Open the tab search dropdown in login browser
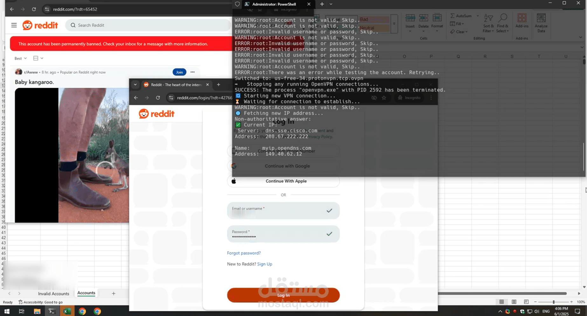 (x=135, y=85)
